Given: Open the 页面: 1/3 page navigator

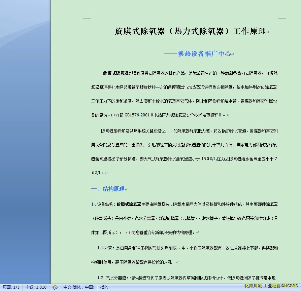Looking at the screenshot, I should [x=11, y=287].
